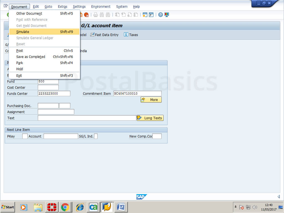Choose Save as Completed menu entry
The image size is (284, 213).
click(x=31, y=57)
